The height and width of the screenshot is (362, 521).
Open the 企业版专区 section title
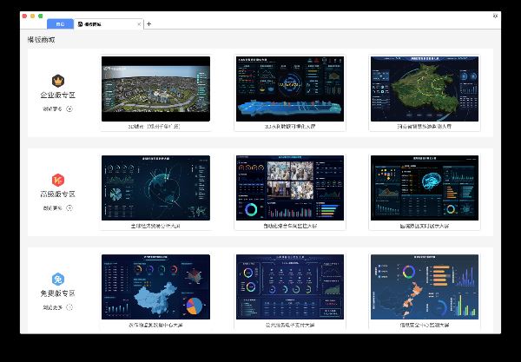(58, 95)
